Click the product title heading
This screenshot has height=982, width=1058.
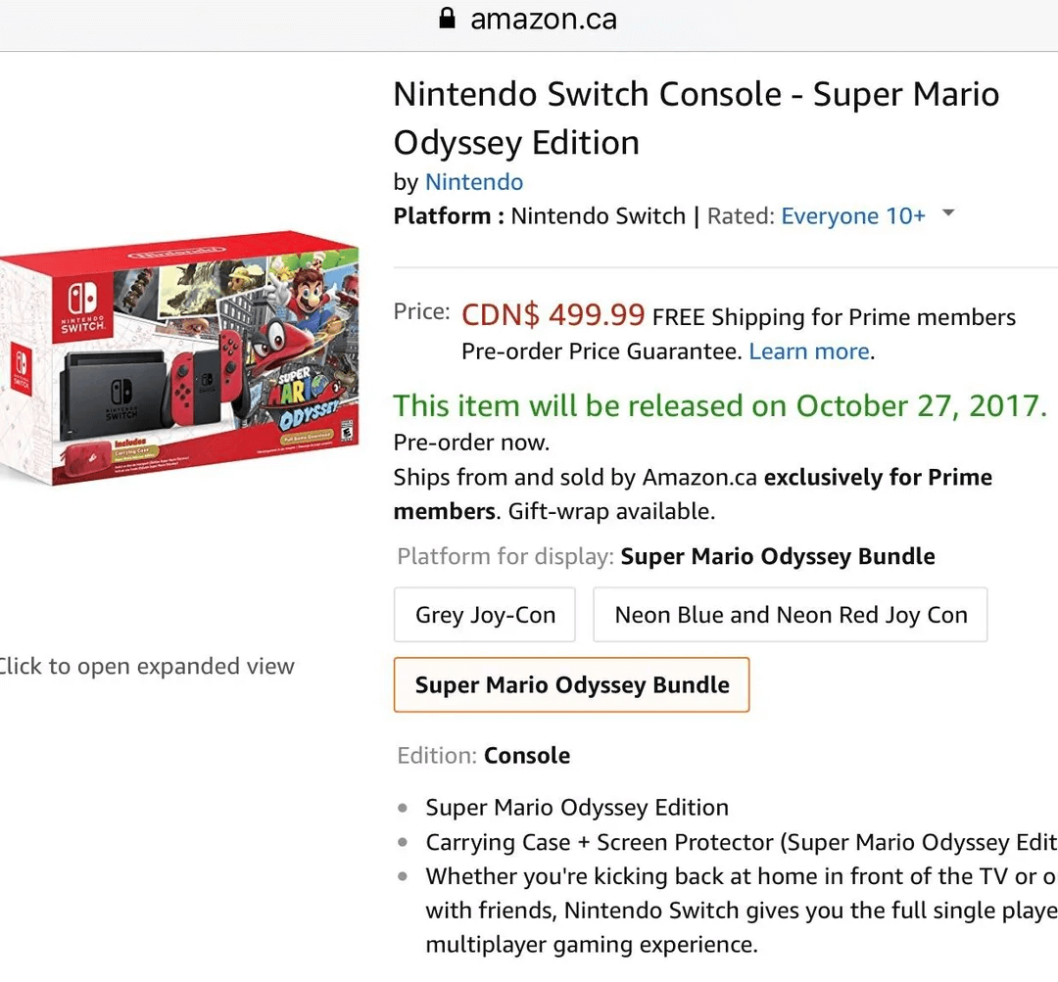[x=696, y=118]
